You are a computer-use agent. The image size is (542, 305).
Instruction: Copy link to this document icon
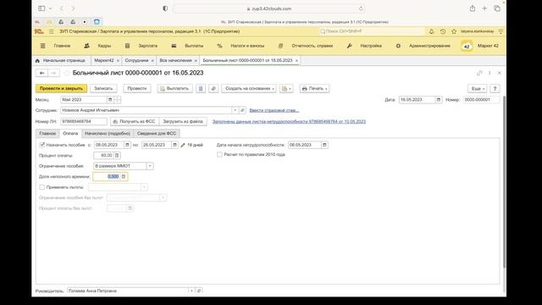pos(479,73)
